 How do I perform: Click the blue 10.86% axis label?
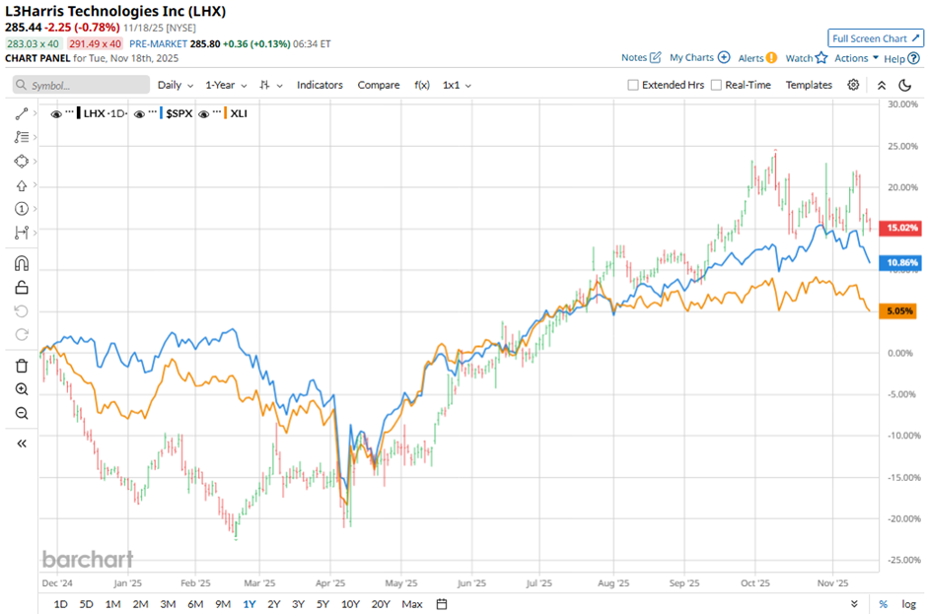coord(900,262)
